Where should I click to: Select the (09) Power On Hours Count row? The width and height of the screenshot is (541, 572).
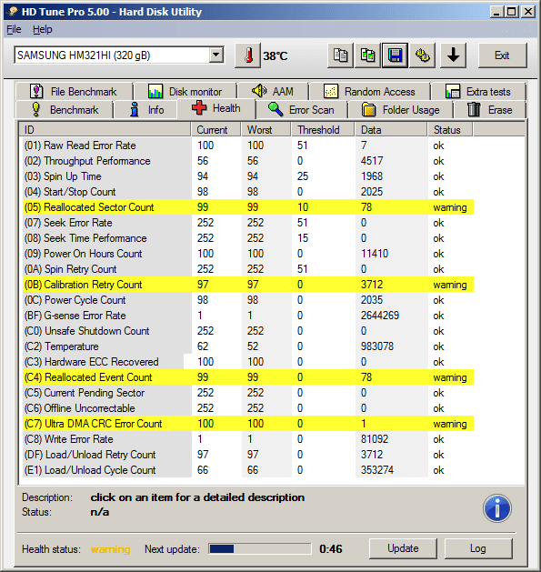[x=248, y=254]
